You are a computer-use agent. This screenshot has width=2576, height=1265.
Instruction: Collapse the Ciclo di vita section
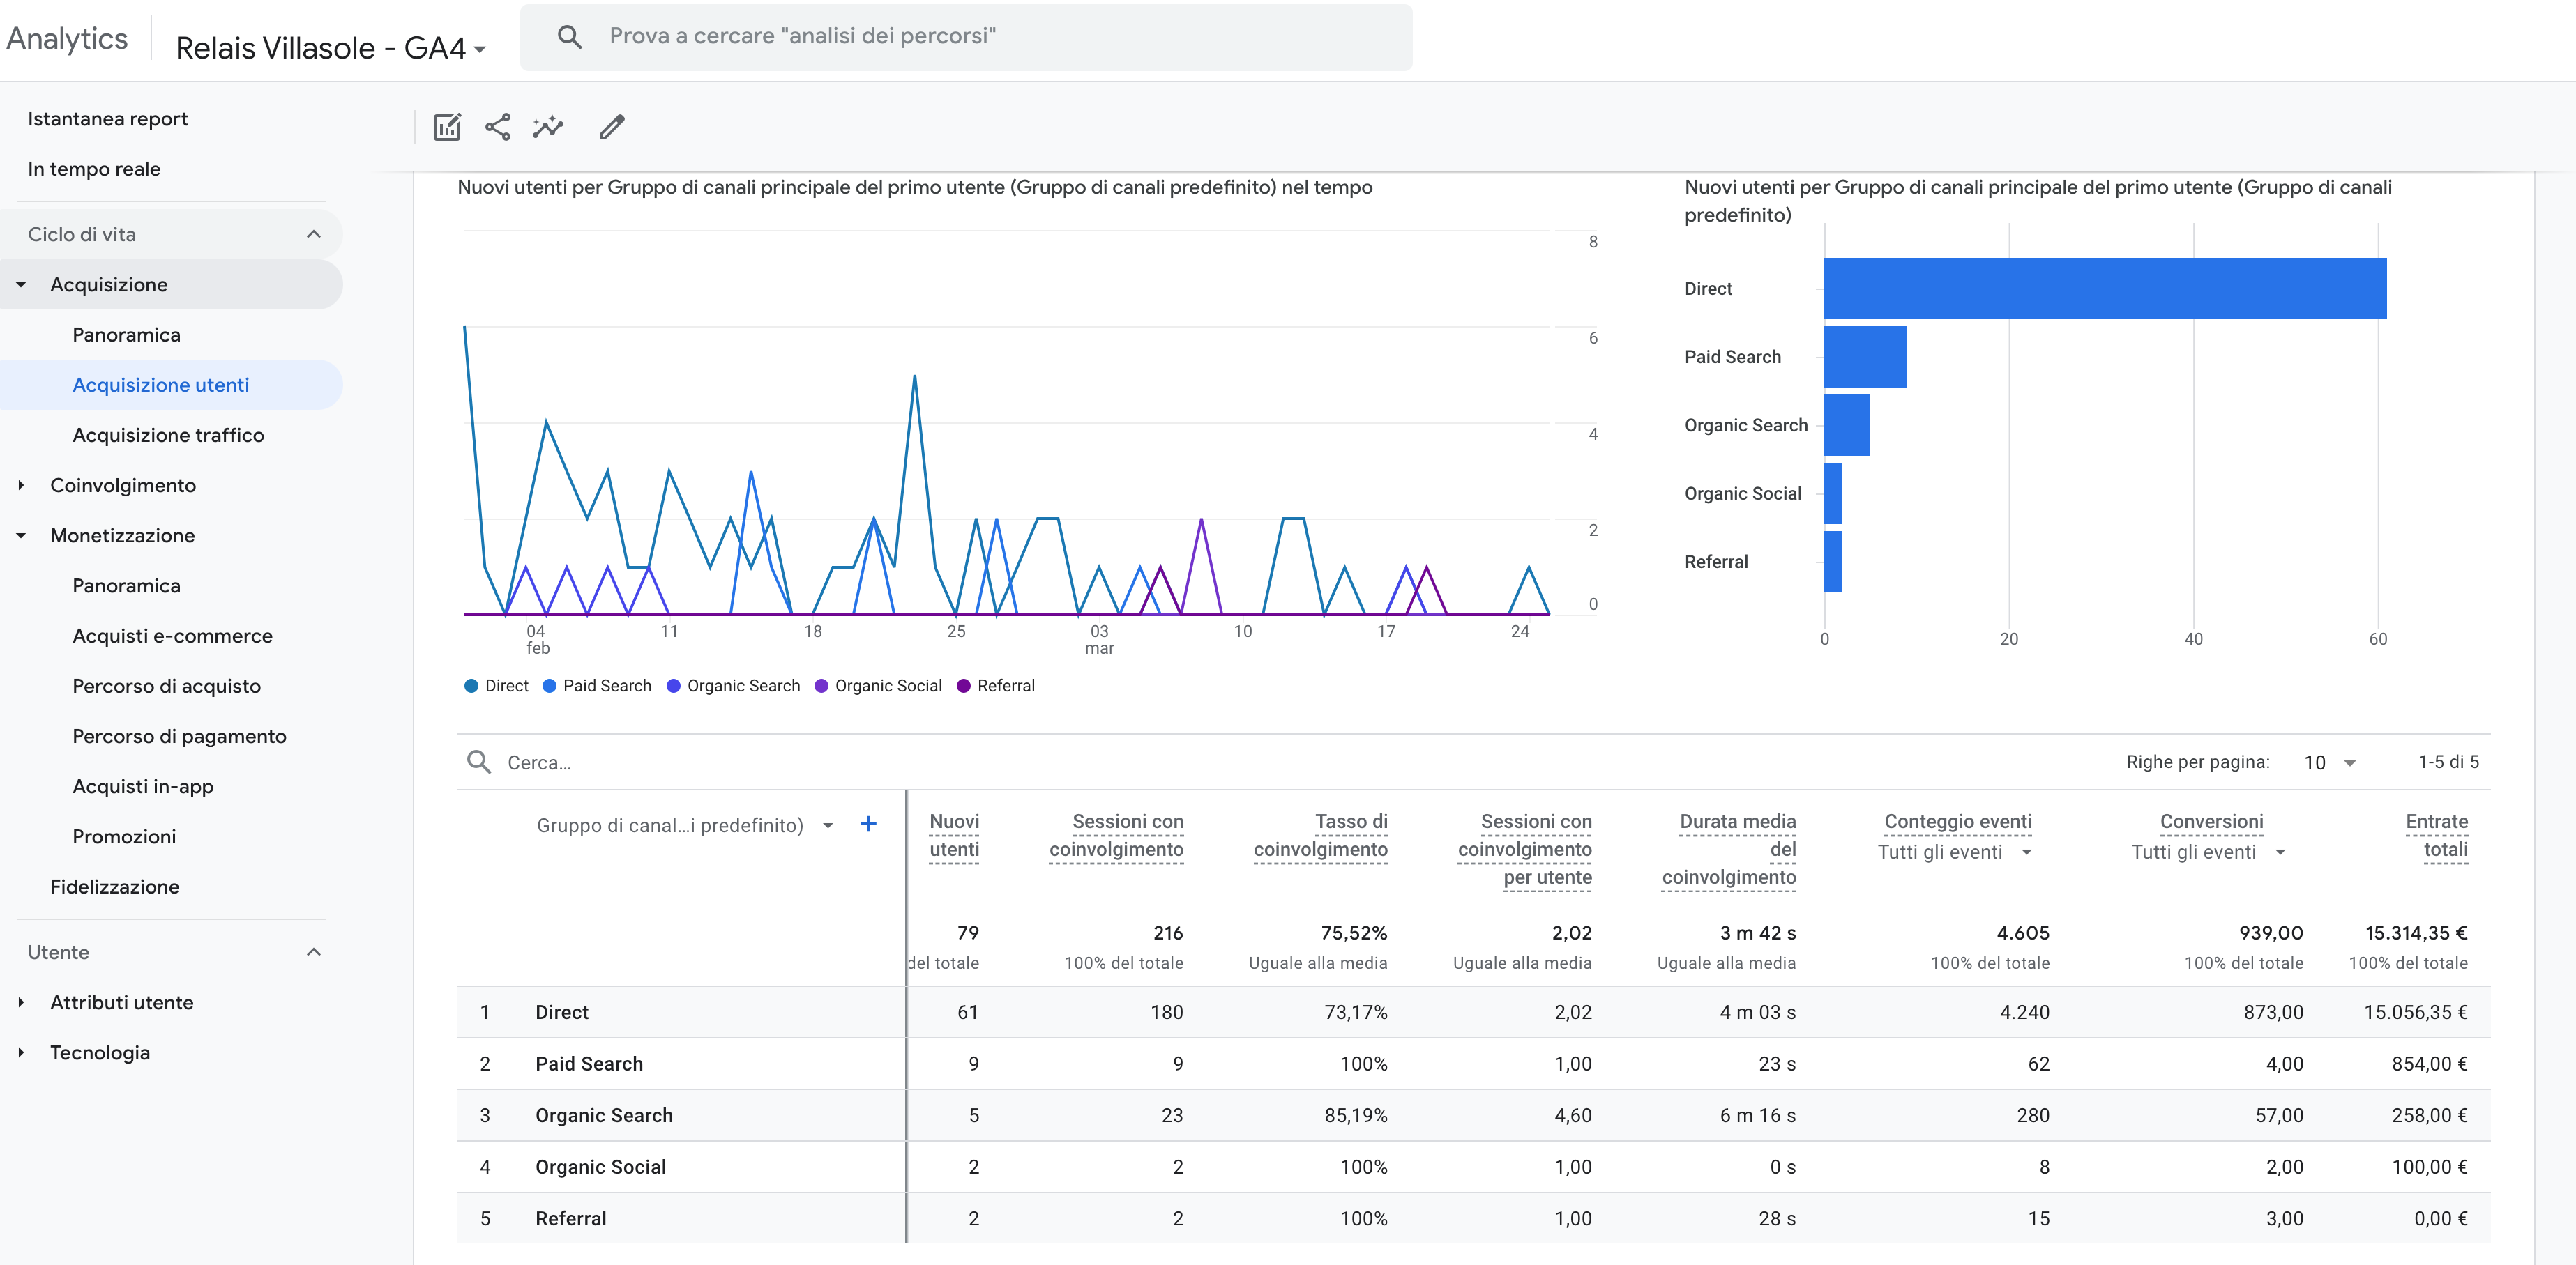(x=313, y=233)
